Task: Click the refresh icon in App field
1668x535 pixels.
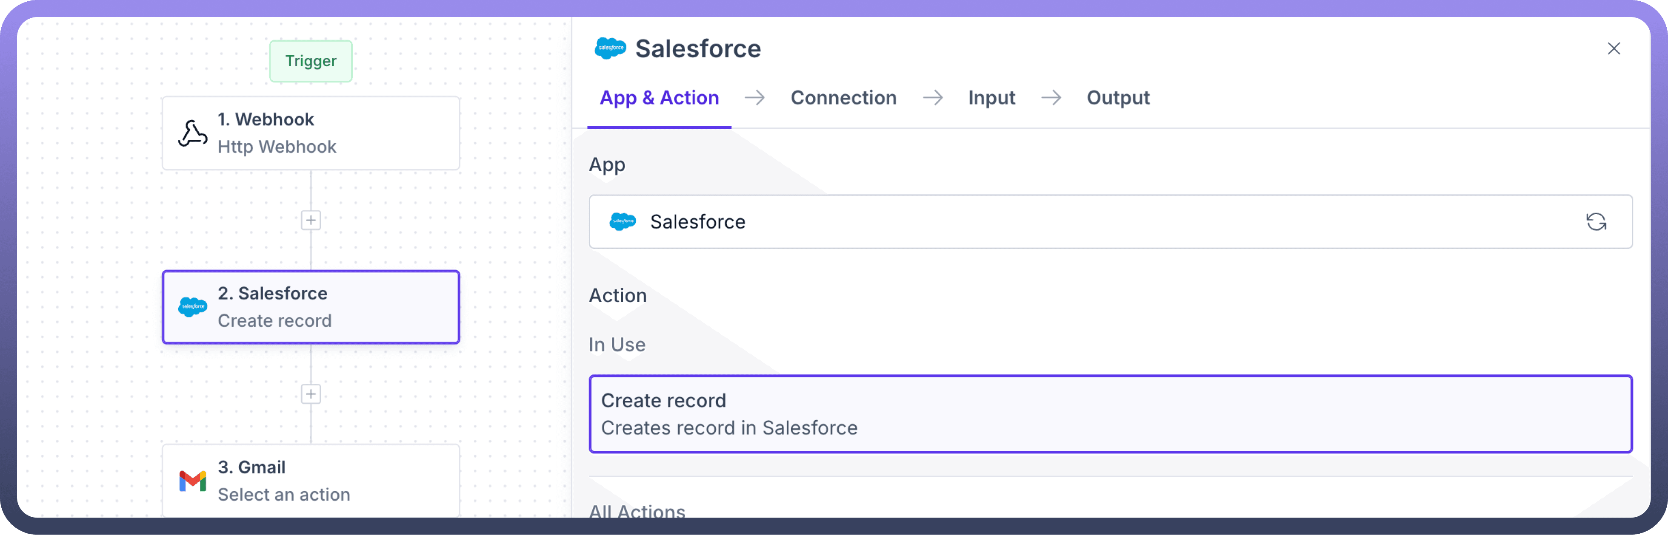Action: tap(1596, 222)
